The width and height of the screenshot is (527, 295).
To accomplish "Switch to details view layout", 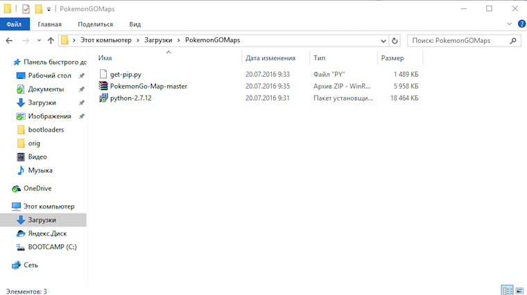I will pos(507,290).
